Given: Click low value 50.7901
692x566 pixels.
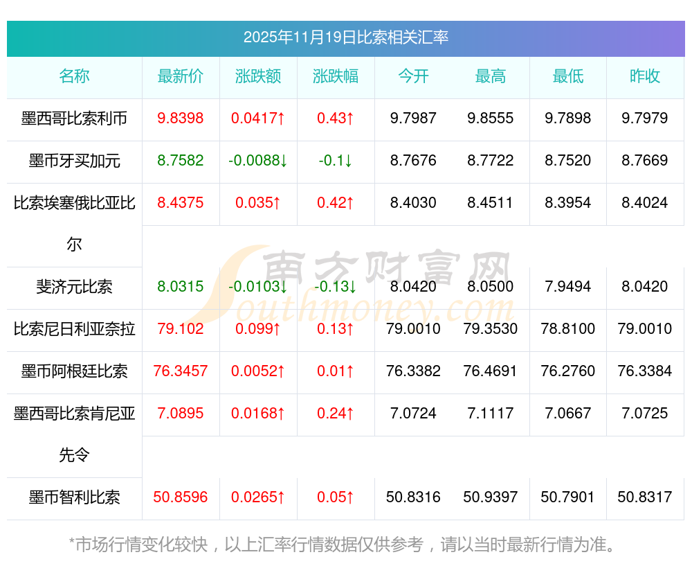Looking at the screenshot, I should click(568, 497).
